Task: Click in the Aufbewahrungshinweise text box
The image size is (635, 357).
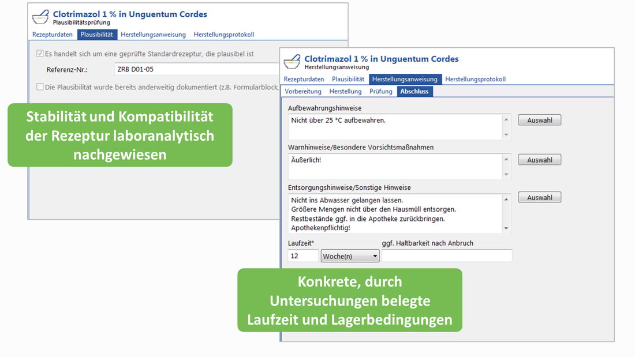Action: coord(395,127)
